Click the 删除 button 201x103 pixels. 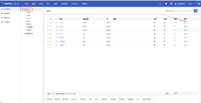point(65,99)
